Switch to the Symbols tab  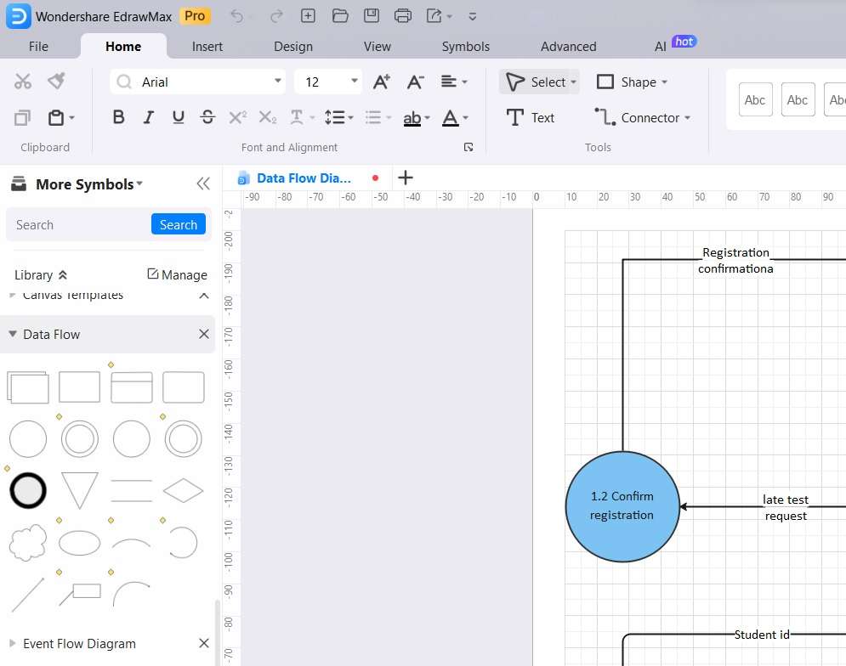466,47
